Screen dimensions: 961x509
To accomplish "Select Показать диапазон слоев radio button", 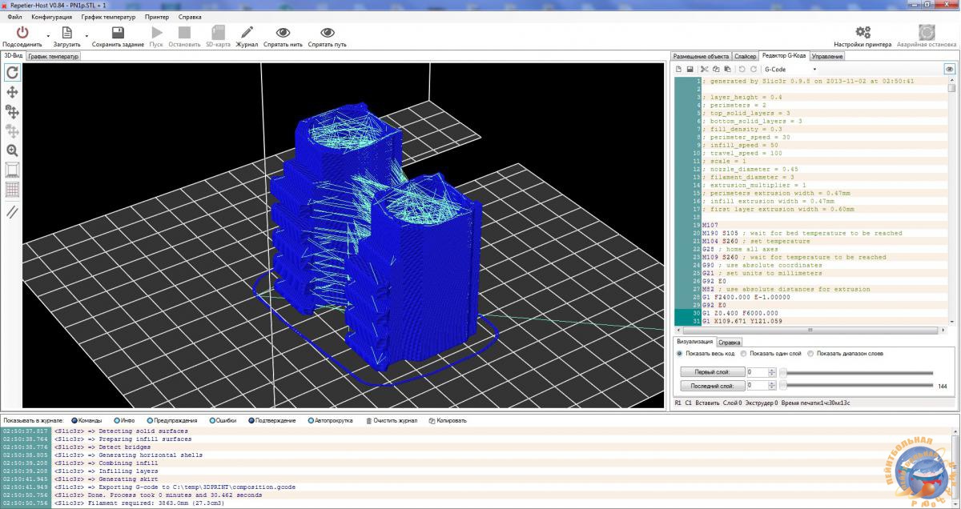I will [810, 353].
